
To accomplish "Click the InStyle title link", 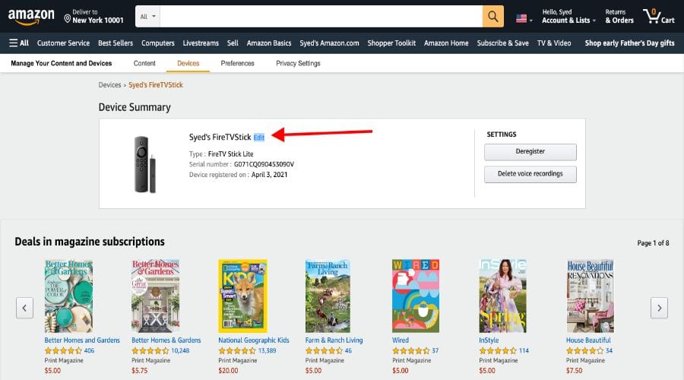I will [489, 340].
